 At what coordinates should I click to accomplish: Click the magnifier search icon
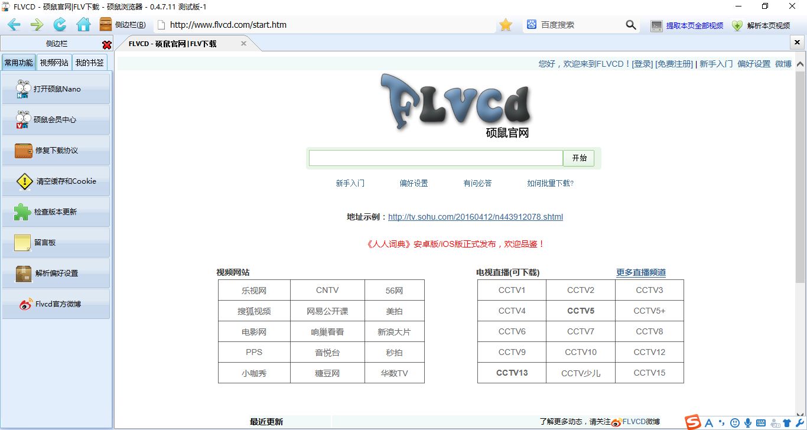coord(631,25)
